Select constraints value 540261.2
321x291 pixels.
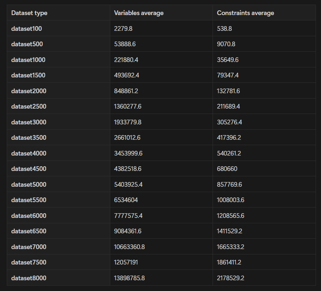pyautogui.click(x=229, y=153)
